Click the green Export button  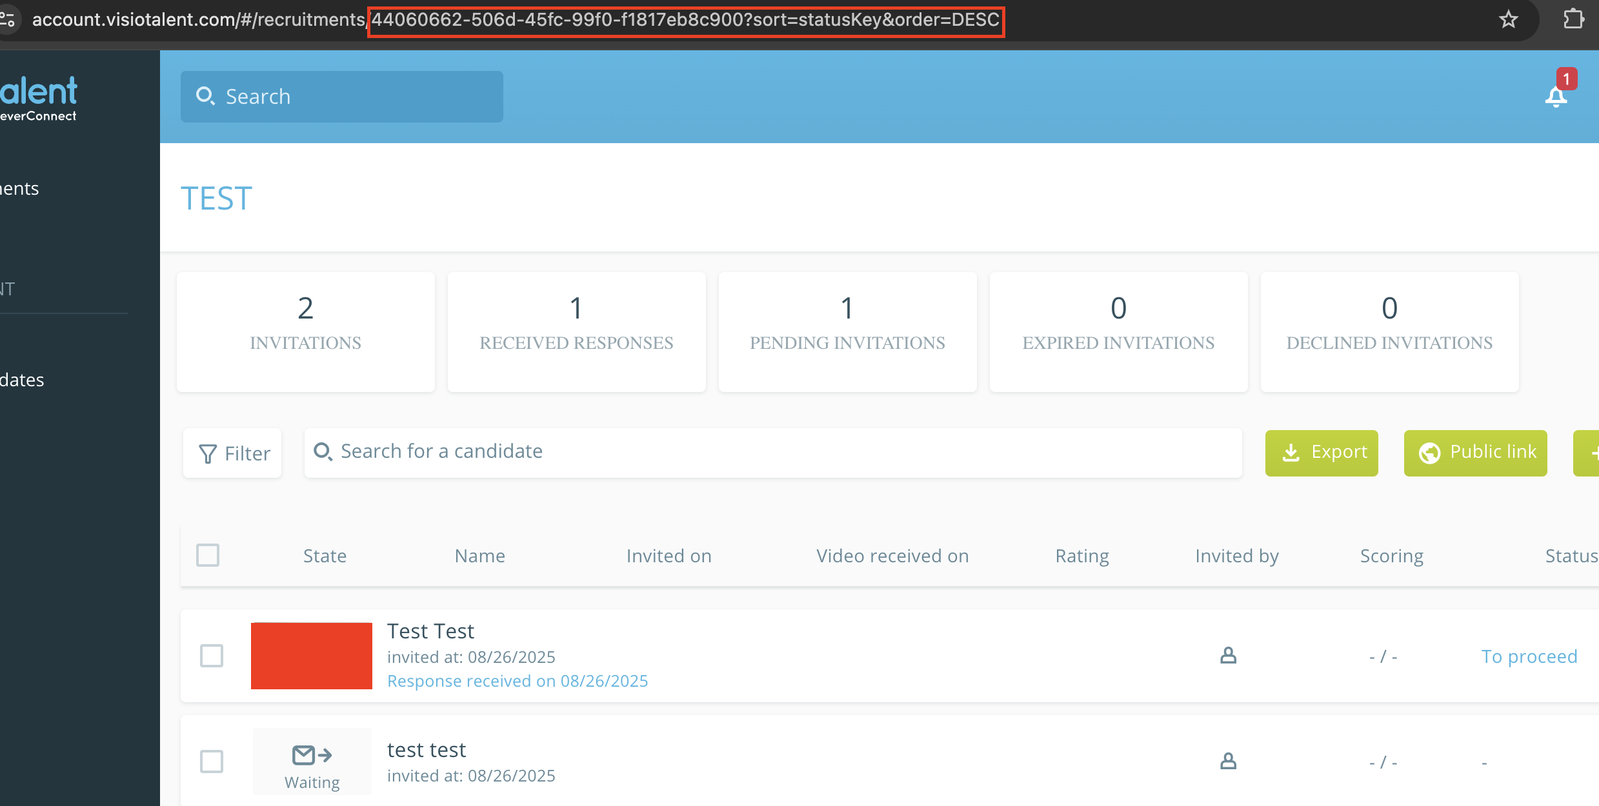[x=1322, y=453]
